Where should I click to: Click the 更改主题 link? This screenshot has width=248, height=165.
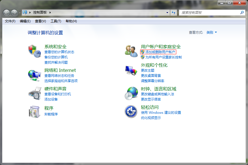click(x=148, y=71)
